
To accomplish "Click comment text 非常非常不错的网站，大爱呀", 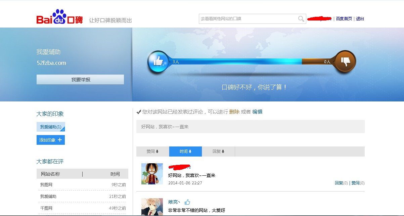I will [x=196, y=211].
